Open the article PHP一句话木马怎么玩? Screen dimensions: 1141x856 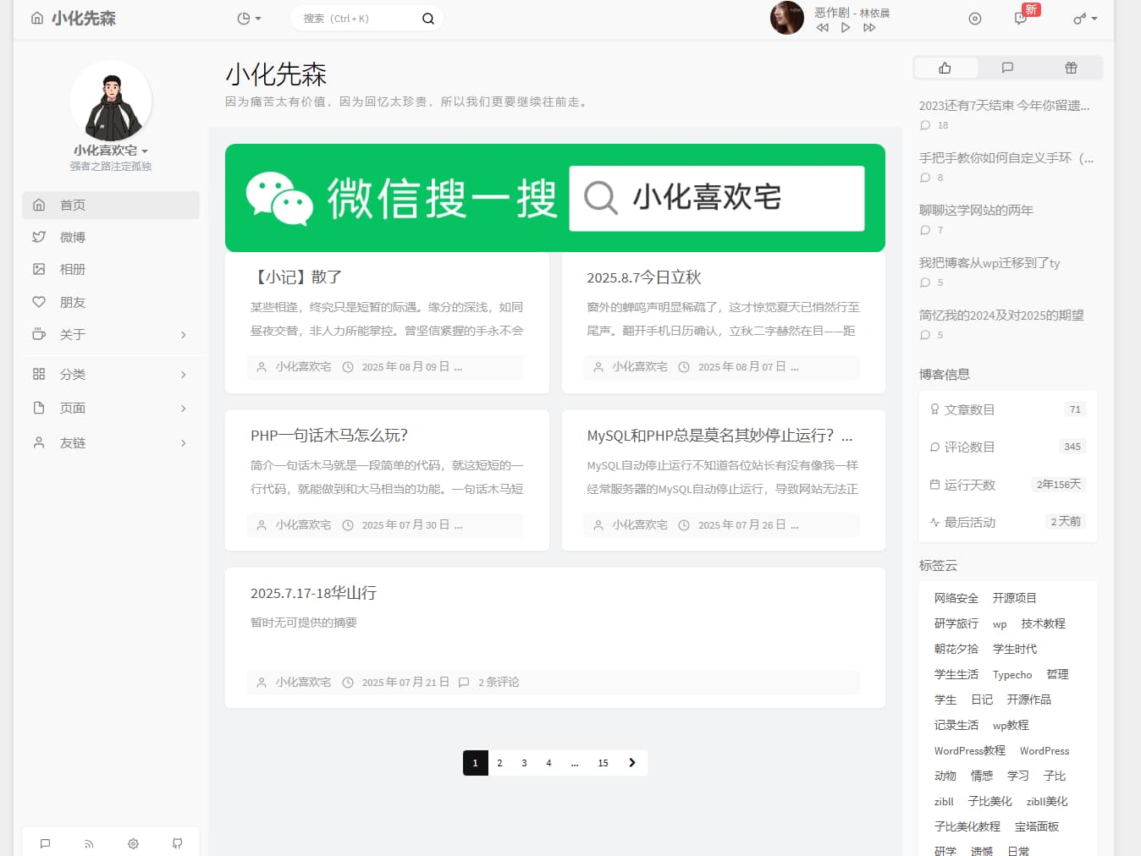click(328, 435)
